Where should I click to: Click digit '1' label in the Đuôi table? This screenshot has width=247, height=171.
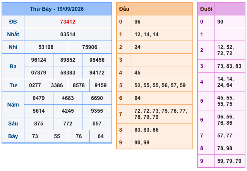(202, 34)
